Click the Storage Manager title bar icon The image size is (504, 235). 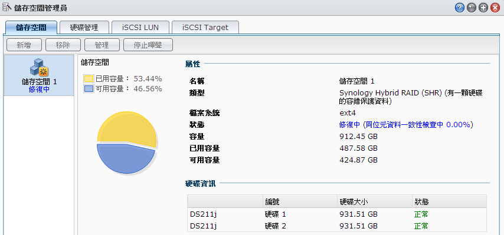pos(6,7)
